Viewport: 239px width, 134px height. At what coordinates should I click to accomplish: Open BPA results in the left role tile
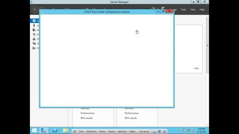(87, 118)
